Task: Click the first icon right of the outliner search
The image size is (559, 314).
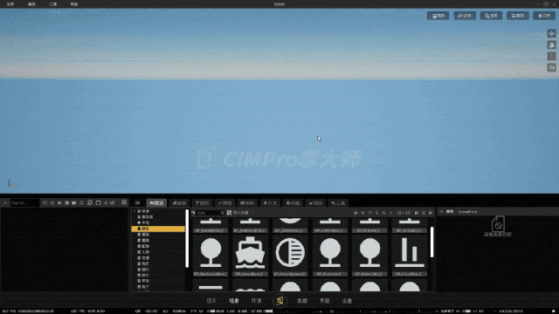Action: click(x=45, y=203)
